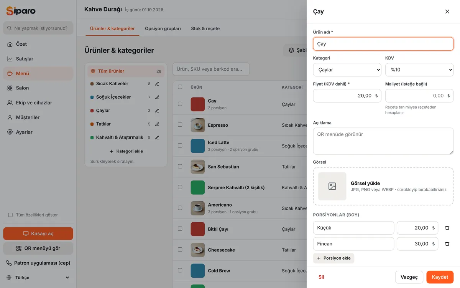Screen dimensions: 460x288
Task: Enable the Tüm özellikleri göster checkbox
Action: point(10,215)
